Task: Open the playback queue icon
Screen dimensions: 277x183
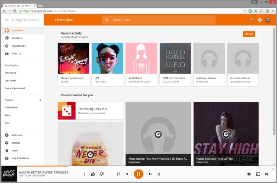Action: click(267, 174)
